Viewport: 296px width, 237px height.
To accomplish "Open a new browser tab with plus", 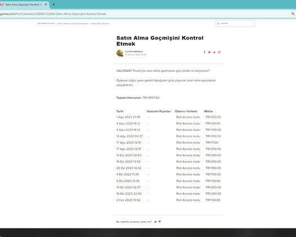I will click(54, 5).
